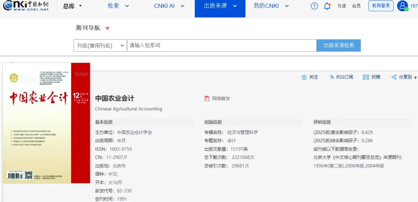Expand the 出版来源 menu arrow
This screenshot has width=418, height=202.
(x=235, y=6)
